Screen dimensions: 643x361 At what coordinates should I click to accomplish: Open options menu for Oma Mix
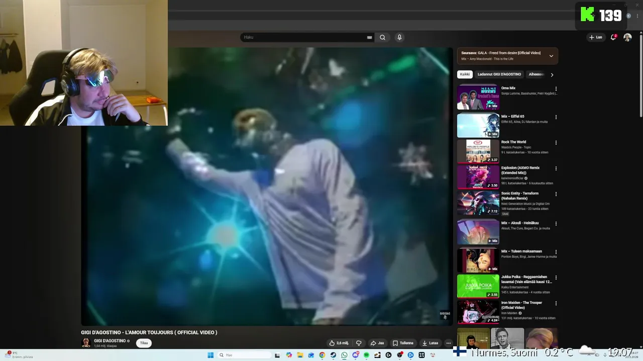(x=556, y=89)
